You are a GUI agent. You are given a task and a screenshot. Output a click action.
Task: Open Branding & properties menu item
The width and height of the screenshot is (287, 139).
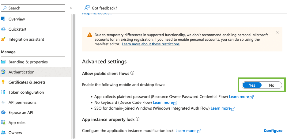(x=28, y=62)
